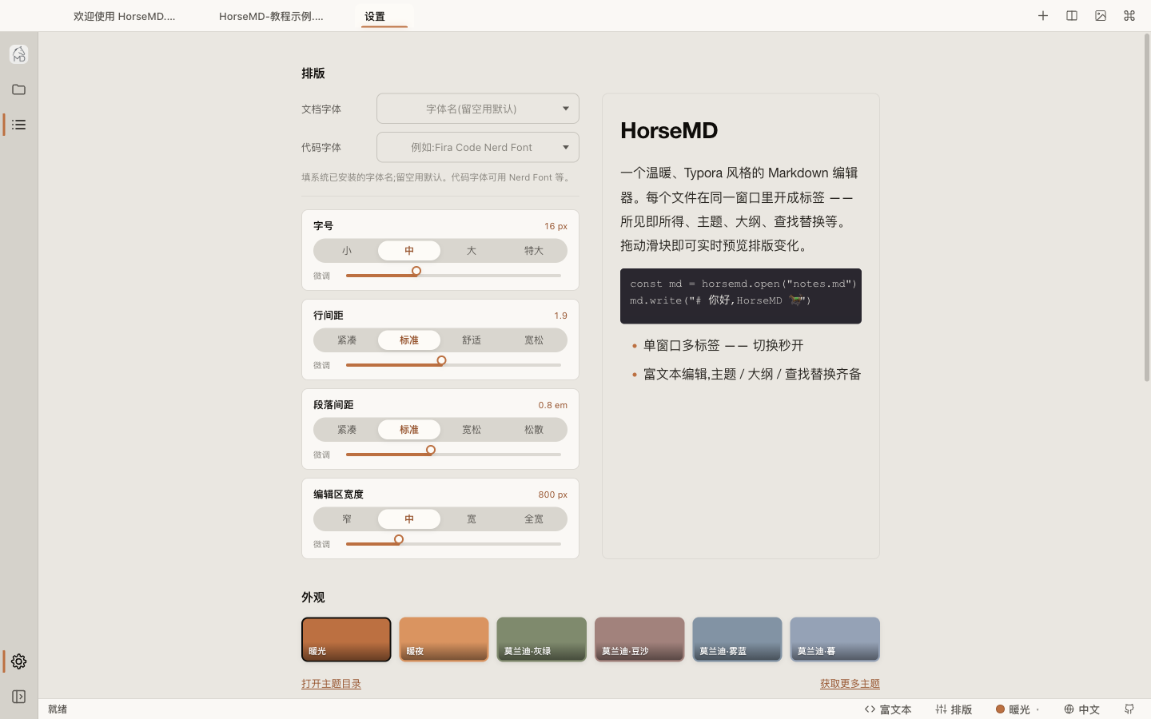Show the outline list panel

19,125
